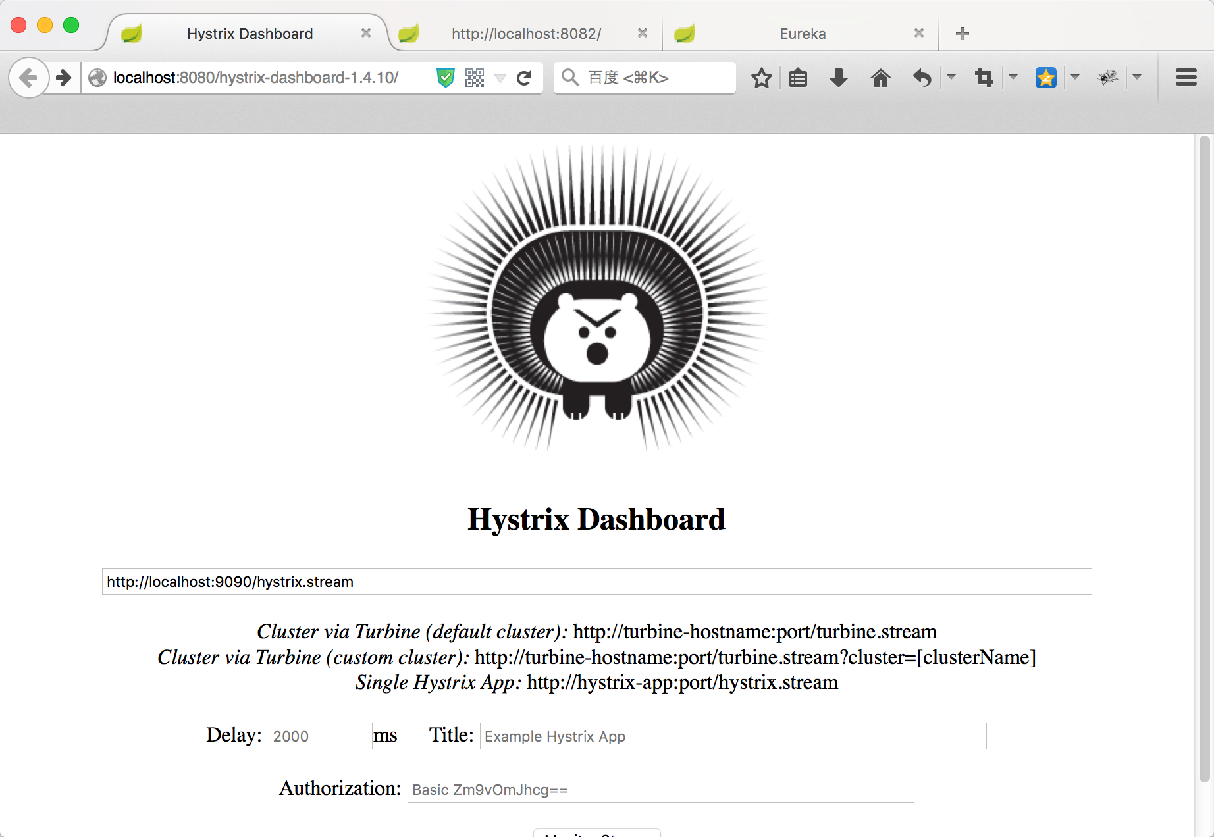Close the Eureka tab
This screenshot has width=1214, height=837.
pyautogui.click(x=919, y=33)
